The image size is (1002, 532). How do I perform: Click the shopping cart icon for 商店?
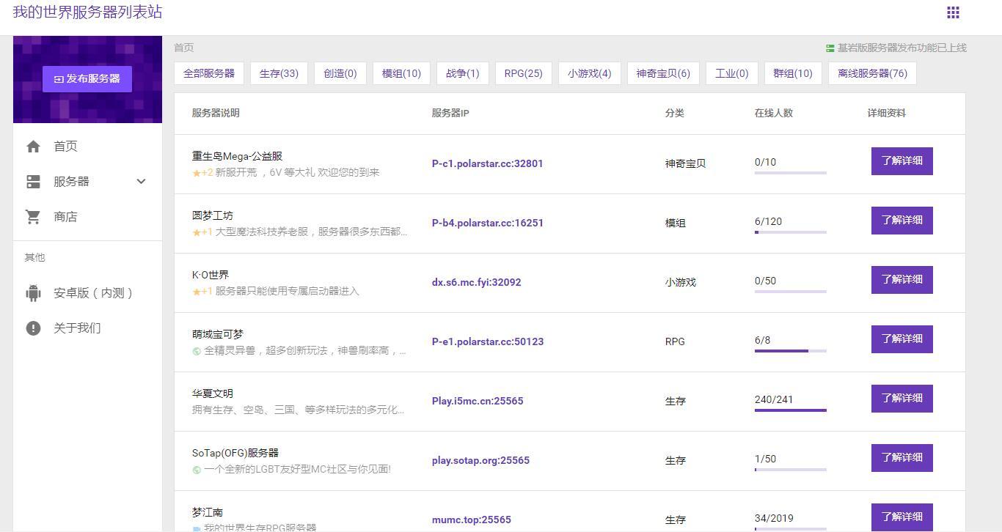(33, 217)
